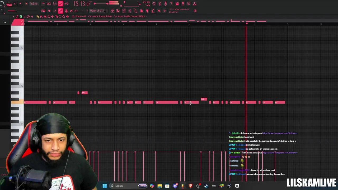
Task: Open audio editor scissors icon
Action: click(x=160, y=4)
